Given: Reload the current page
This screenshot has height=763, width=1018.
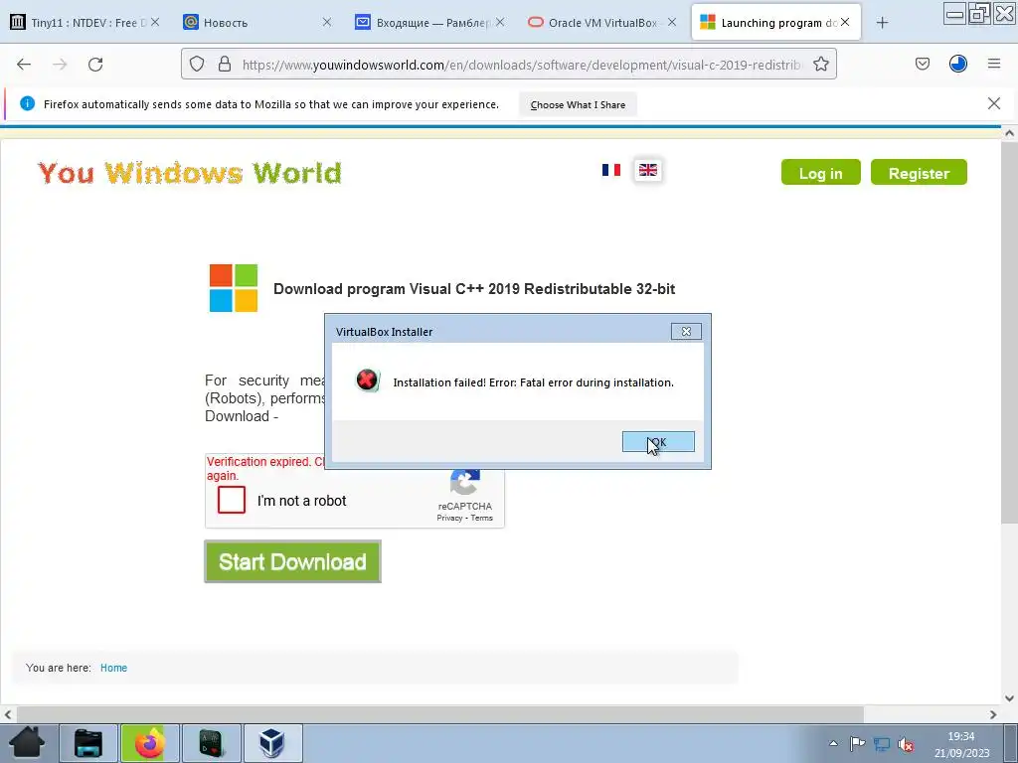Looking at the screenshot, I should click(x=95, y=65).
